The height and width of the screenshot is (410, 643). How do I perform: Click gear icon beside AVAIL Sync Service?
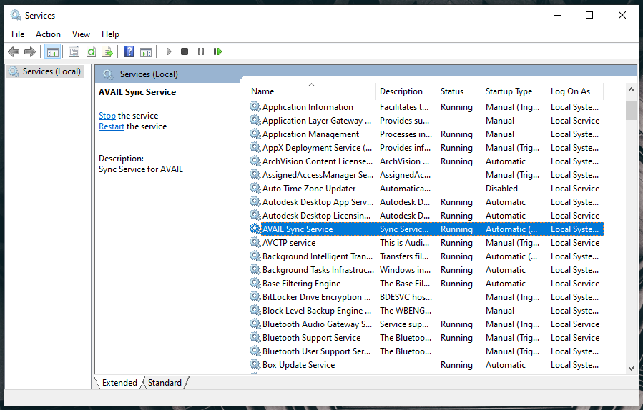click(x=255, y=229)
